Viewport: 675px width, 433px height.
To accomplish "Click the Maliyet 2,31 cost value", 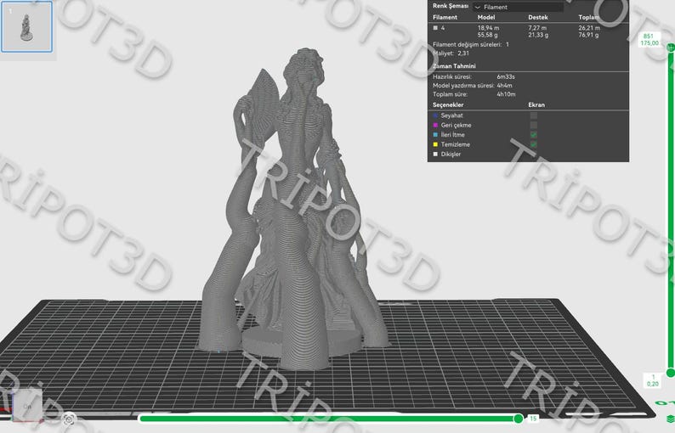I will pos(463,53).
